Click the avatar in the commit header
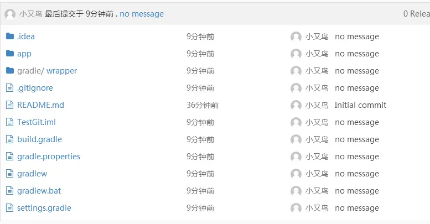The image size is (430, 224). pos(10,14)
